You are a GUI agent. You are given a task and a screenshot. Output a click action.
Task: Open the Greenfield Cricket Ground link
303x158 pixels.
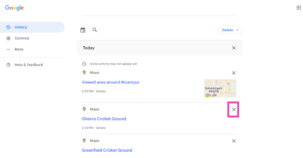107,150
